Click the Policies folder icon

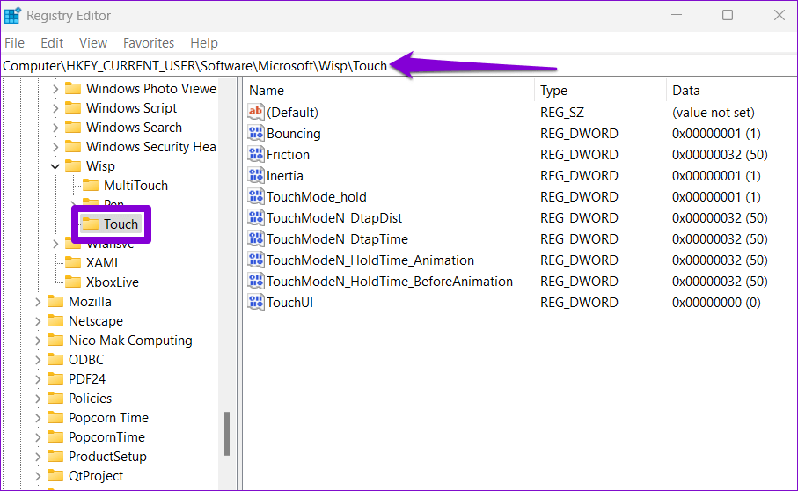pyautogui.click(x=55, y=398)
